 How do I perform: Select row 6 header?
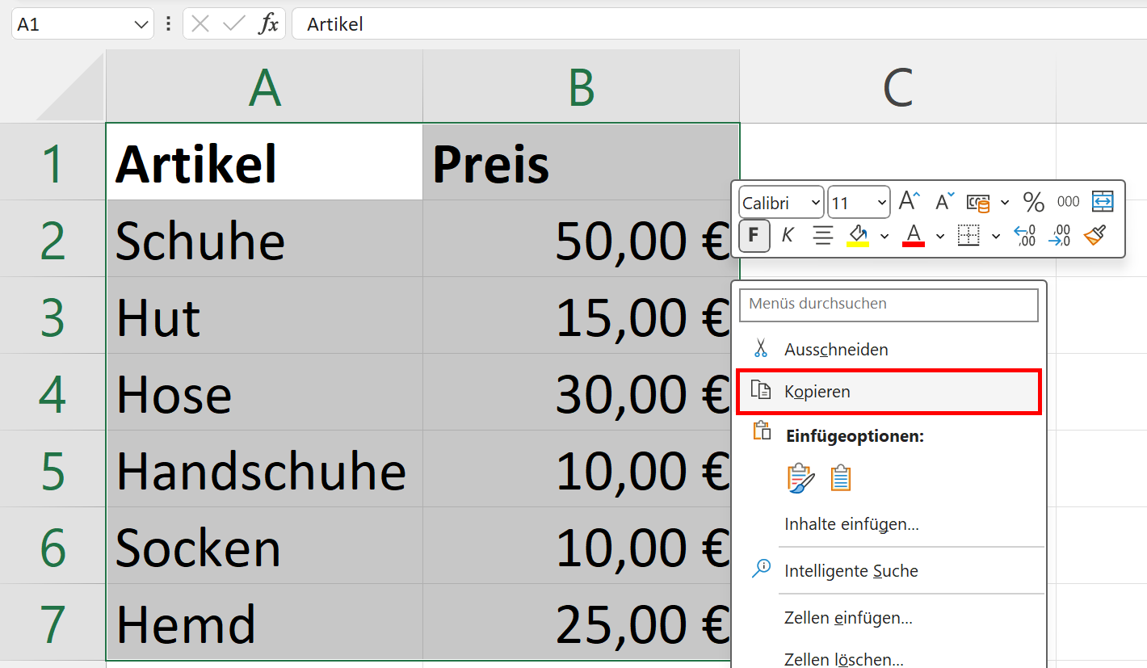tap(53, 545)
